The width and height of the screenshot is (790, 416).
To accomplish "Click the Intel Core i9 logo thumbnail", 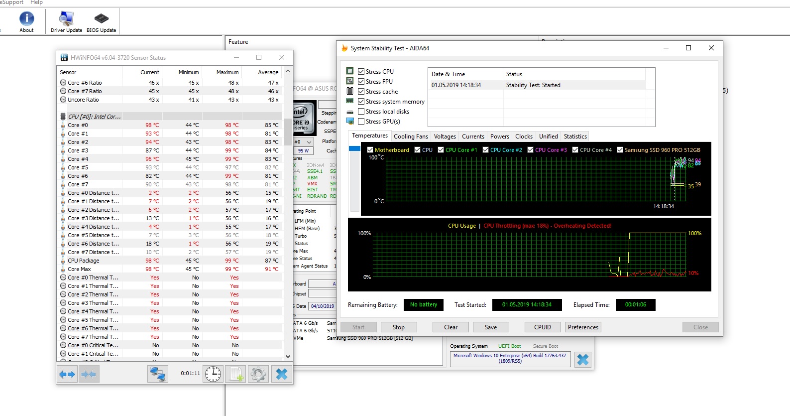I will click(304, 118).
